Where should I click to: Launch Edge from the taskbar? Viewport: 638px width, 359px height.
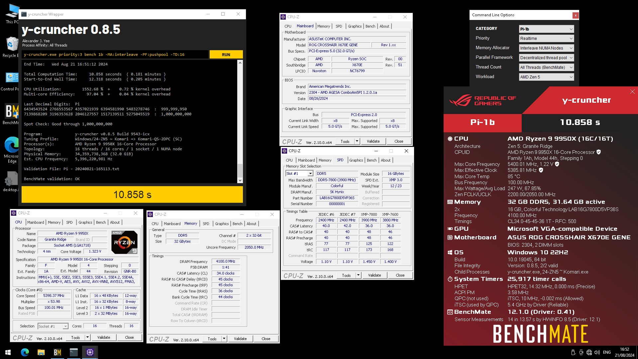pyautogui.click(x=25, y=352)
